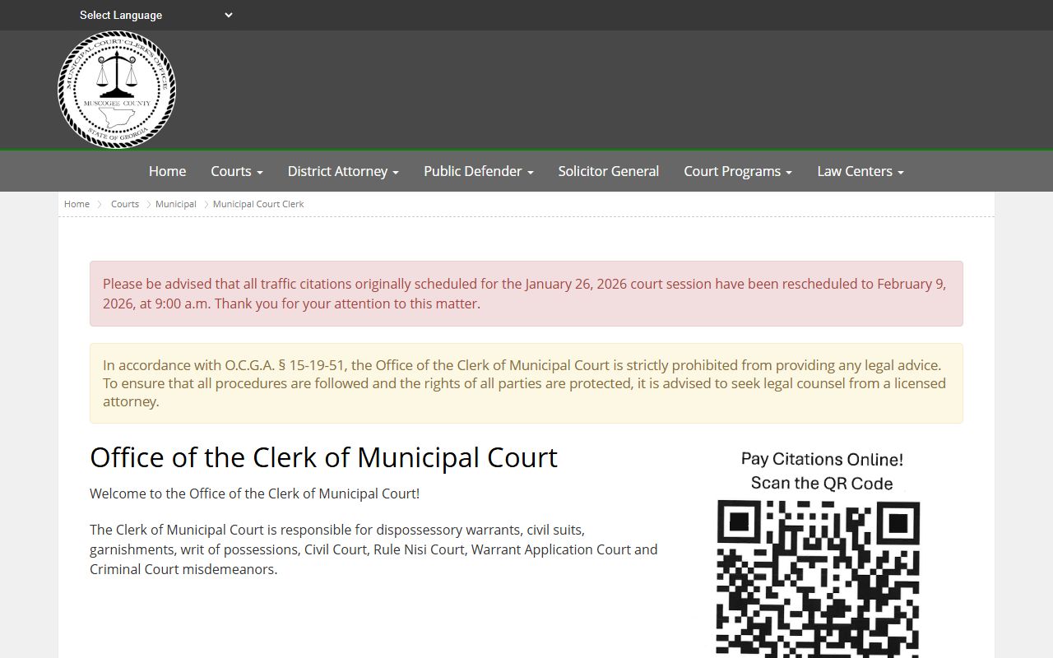Click the clerk responsibilities paragraph
The height and width of the screenshot is (658, 1053).
(x=373, y=549)
